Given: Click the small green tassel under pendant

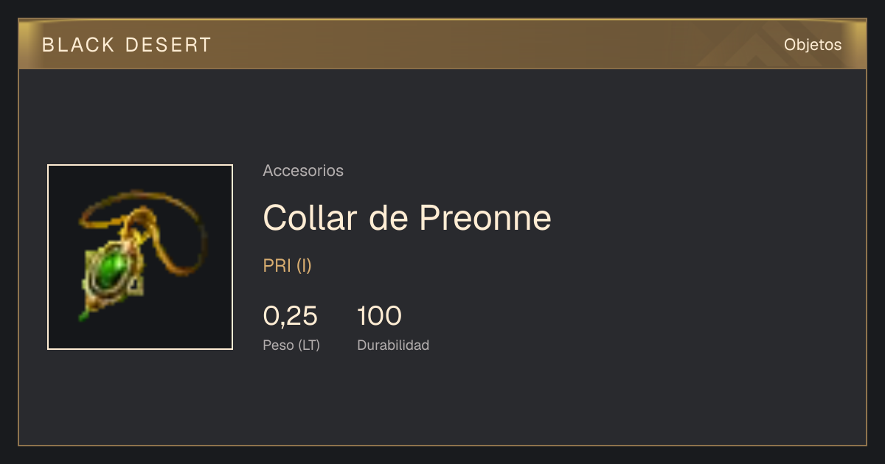Looking at the screenshot, I should click(83, 315).
